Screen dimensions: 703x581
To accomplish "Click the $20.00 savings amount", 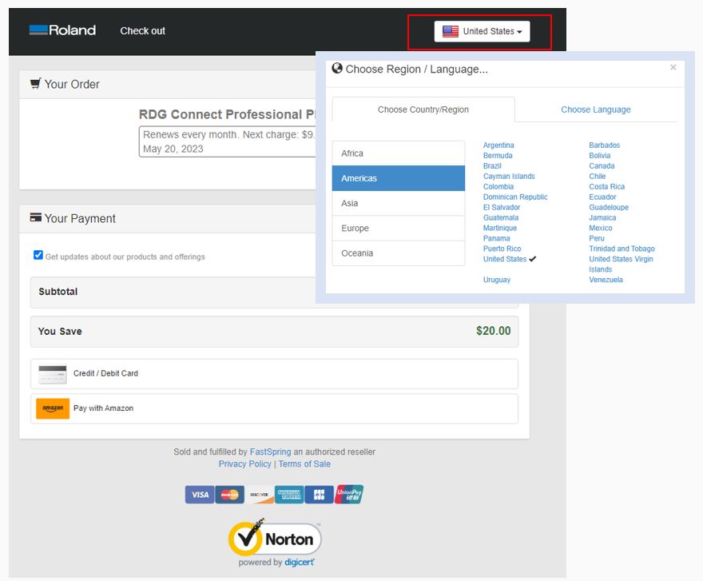I will 493,331.
